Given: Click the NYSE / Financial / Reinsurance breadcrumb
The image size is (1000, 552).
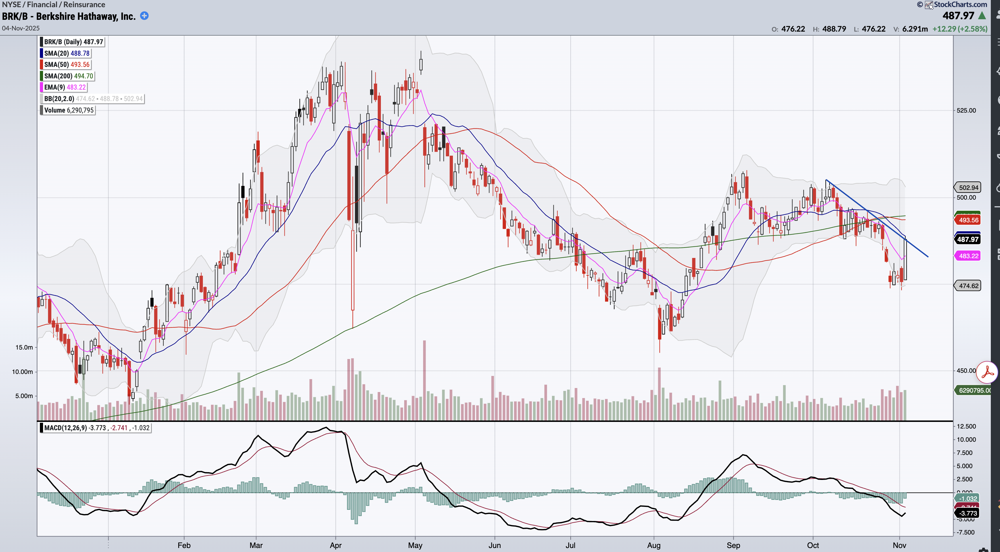Looking at the screenshot, I should click(54, 5).
